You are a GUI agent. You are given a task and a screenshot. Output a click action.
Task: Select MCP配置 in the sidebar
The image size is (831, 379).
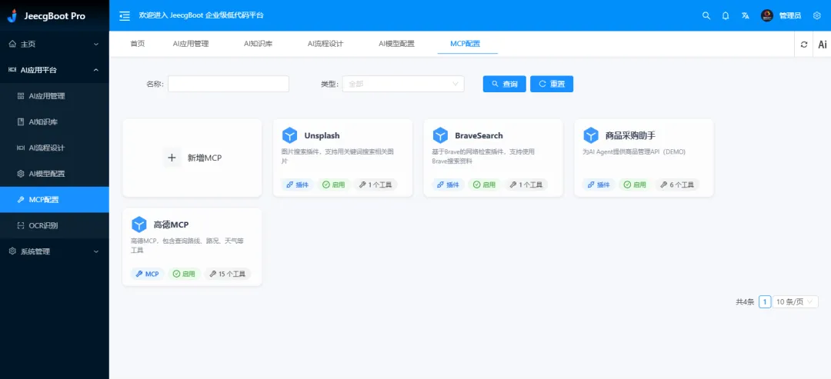[55, 200]
